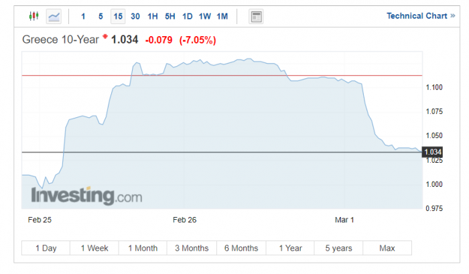
Task: Click the Investing.com watermark logo
Action: (x=86, y=196)
